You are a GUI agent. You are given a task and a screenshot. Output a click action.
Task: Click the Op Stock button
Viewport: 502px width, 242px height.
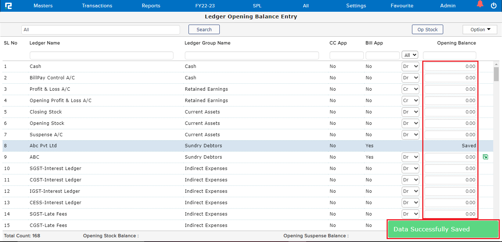(427, 30)
